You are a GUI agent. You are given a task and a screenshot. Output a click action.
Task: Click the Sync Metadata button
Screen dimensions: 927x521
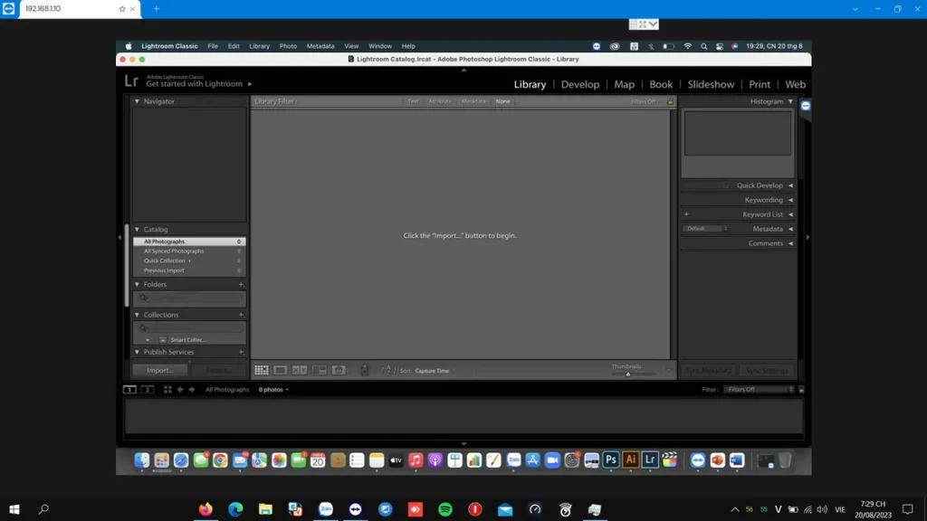[x=708, y=370]
